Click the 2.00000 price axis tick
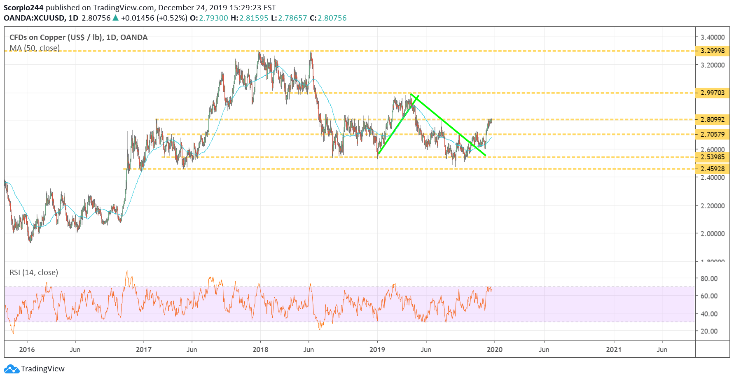734x380 pixels. (713, 234)
